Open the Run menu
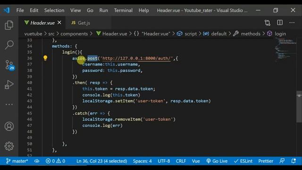The image size is (302, 170). coord(103,10)
